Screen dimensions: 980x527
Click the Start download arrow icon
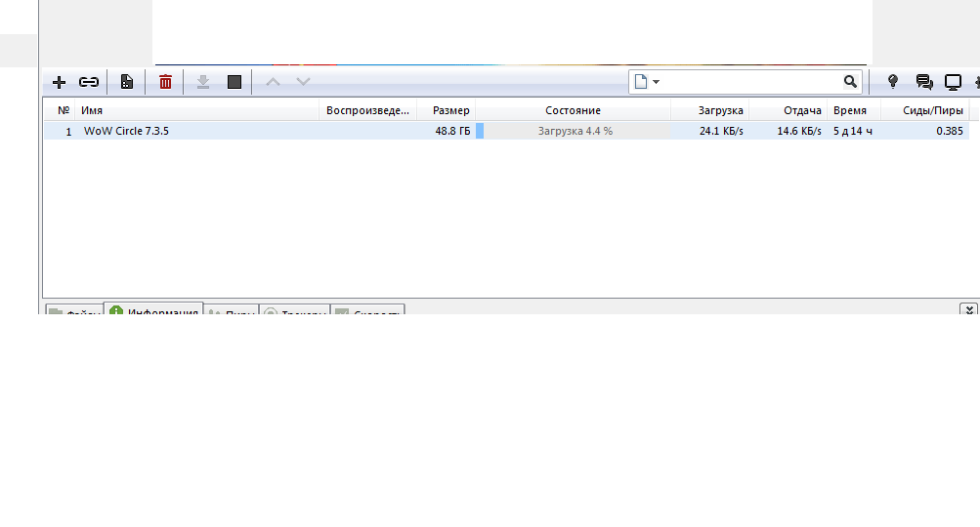[x=203, y=82]
